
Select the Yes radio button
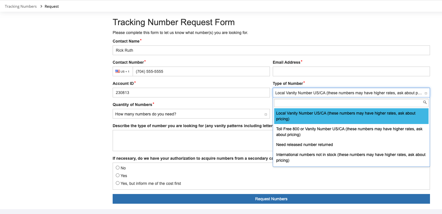118,175
